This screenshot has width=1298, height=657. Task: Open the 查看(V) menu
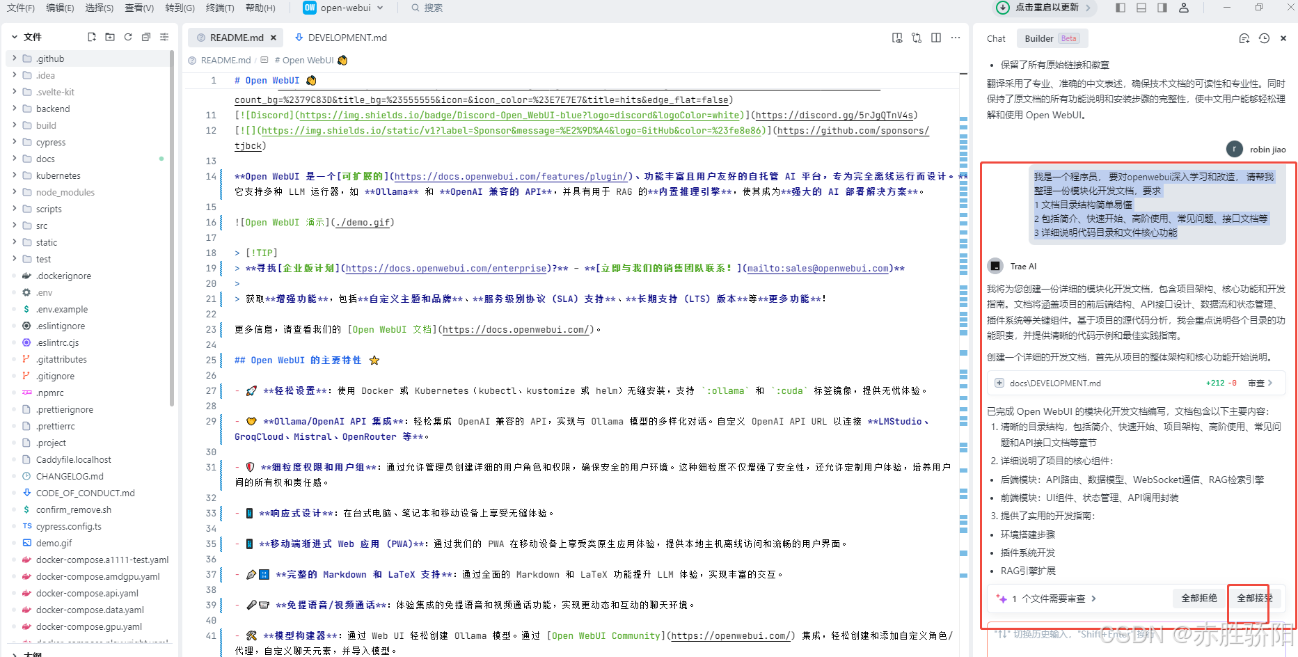tap(139, 8)
